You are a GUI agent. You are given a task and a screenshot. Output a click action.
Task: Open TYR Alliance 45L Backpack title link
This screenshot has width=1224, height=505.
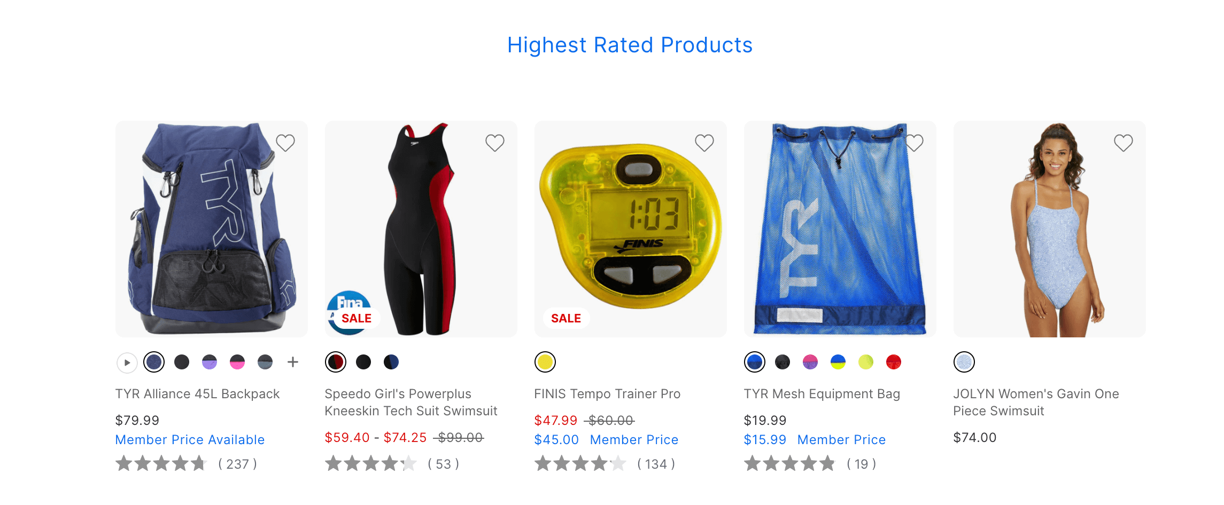(x=197, y=394)
